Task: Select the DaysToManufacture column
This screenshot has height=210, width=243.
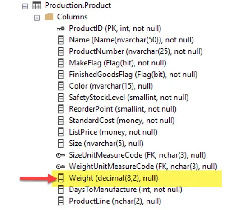Action: click(125, 190)
